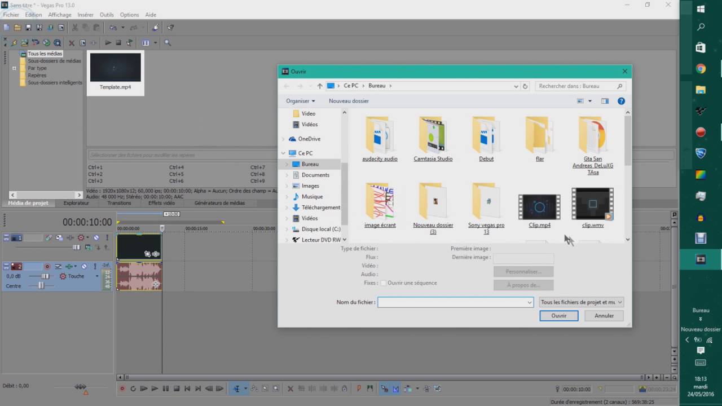This screenshot has width=722, height=406.
Task: Open the Insérer menu
Action: click(x=86, y=15)
